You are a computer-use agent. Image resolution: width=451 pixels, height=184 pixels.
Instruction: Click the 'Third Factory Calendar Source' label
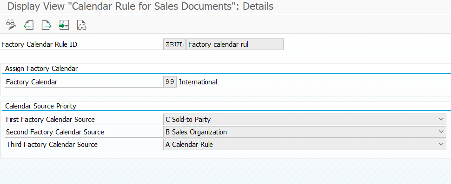52,145
